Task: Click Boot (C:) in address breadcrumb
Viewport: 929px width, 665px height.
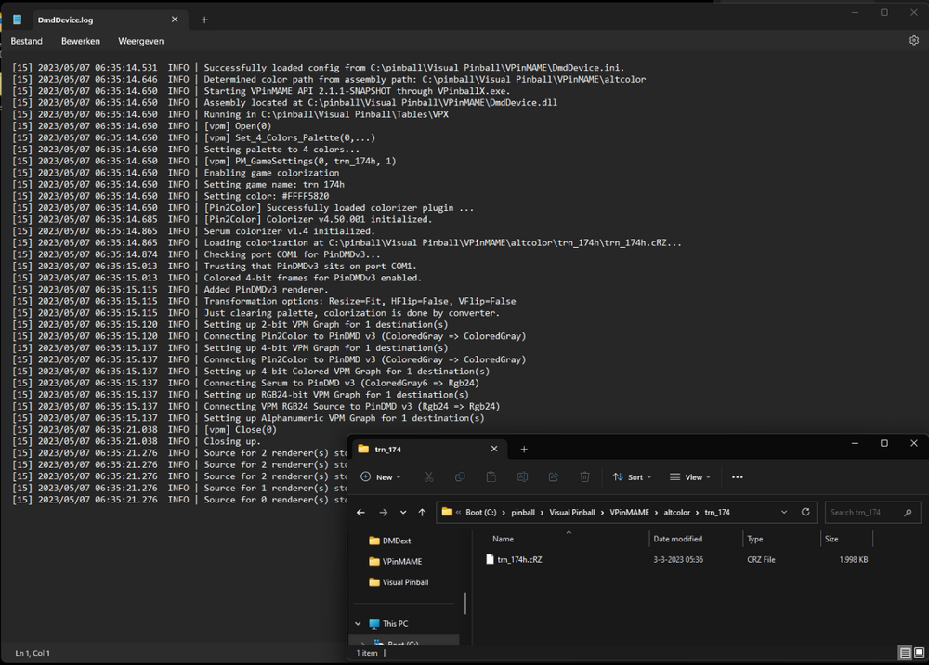Action: tap(480, 513)
